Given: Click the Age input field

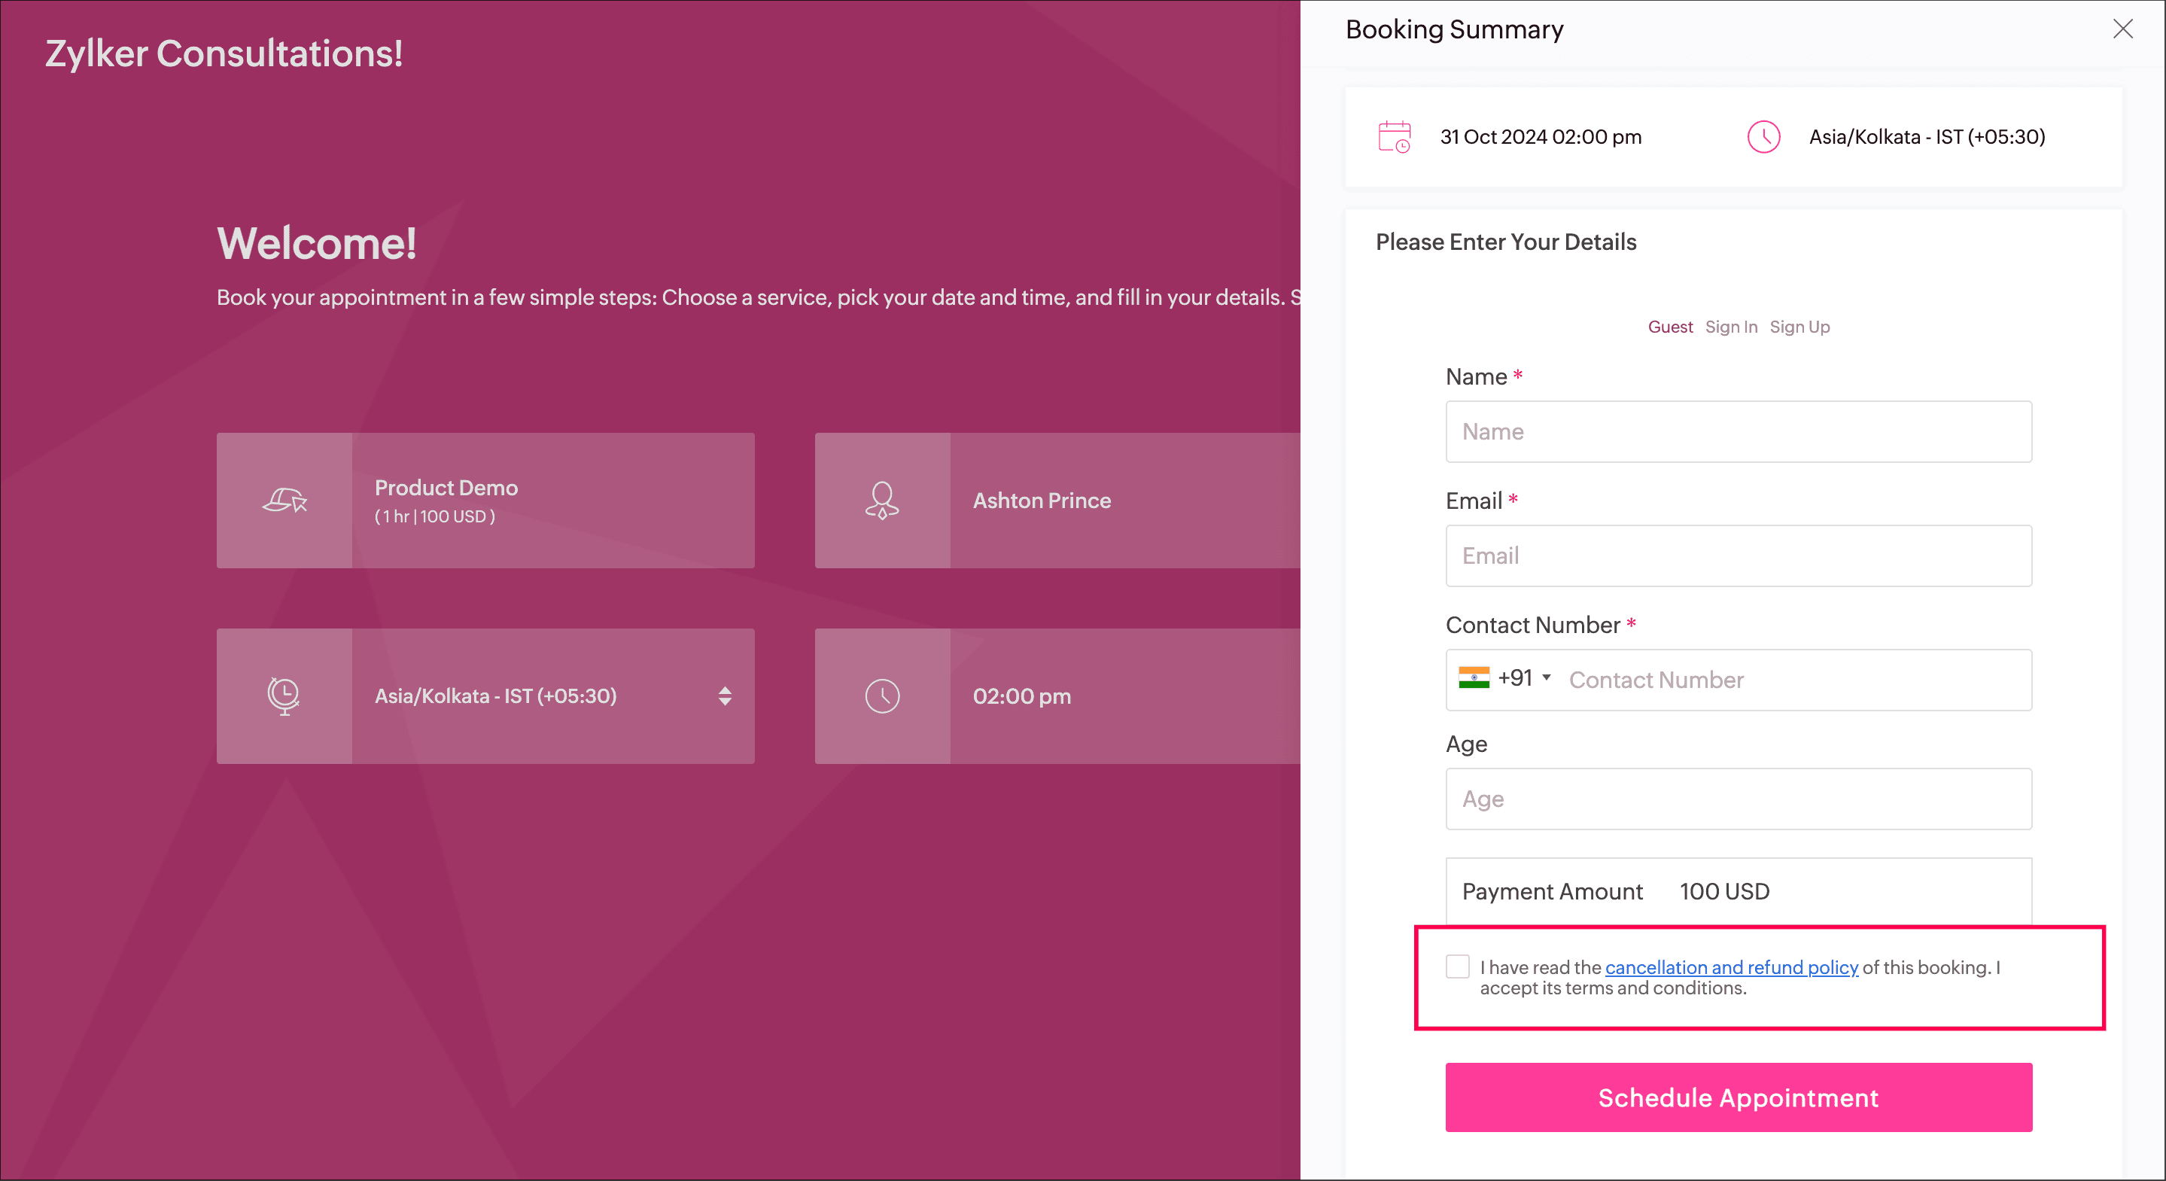Looking at the screenshot, I should pos(1738,799).
